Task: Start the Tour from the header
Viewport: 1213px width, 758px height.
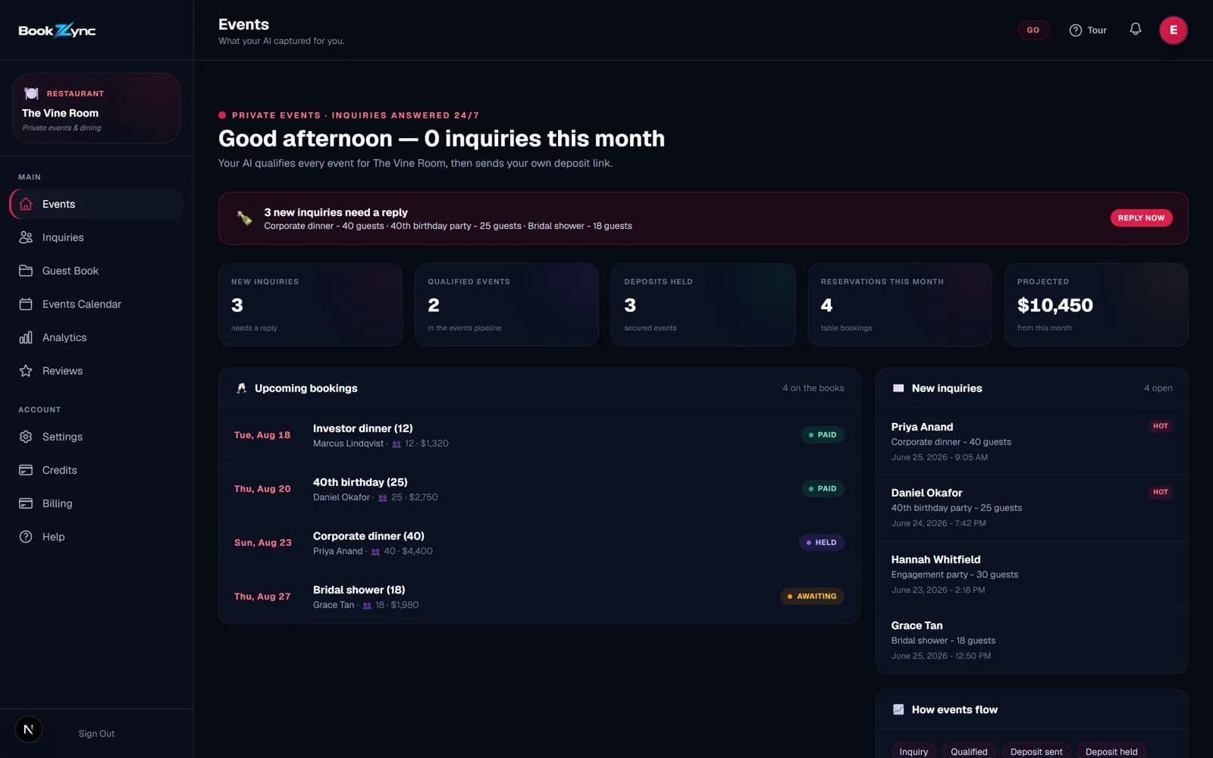Action: [x=1088, y=30]
